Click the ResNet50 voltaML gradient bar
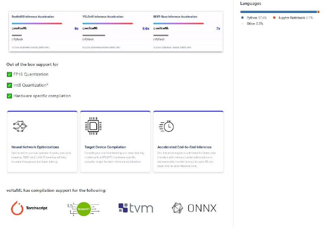Viewport: 325px width, 228px height. (x=37, y=23)
